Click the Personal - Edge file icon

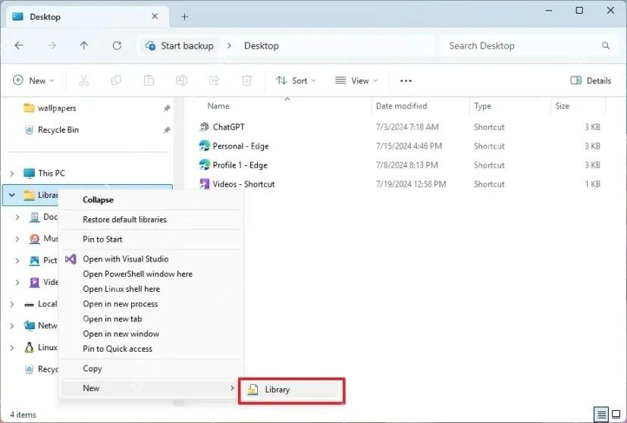pos(205,146)
